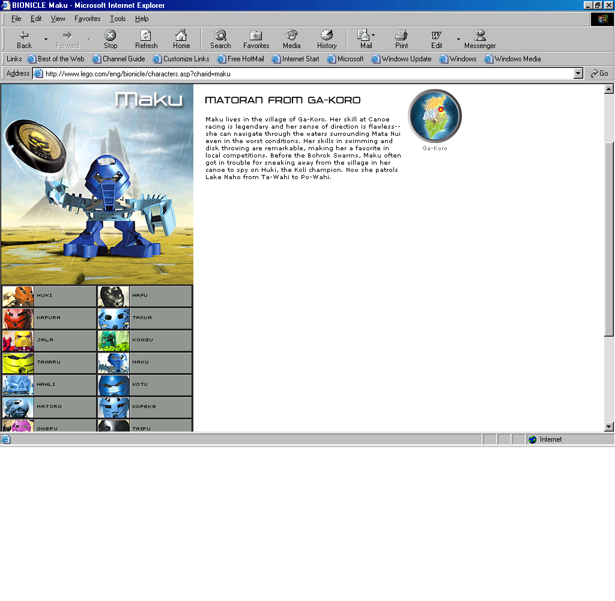Click the Ga-Koro island map icon
Screen dimensions: 615x601
coord(435,116)
